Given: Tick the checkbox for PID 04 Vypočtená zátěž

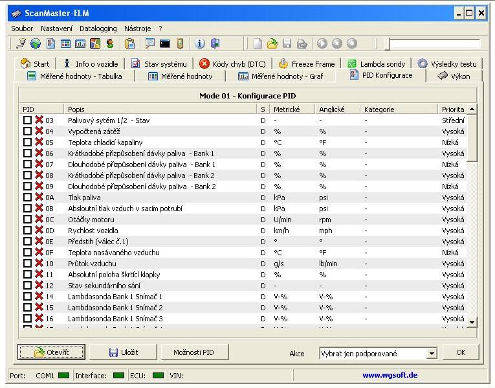Looking at the screenshot, I should (27, 131).
